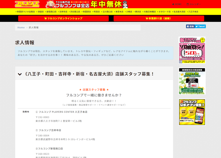Open 2022年3月 新弾販売日 banner
221x158 pixels.
pos(192,81)
